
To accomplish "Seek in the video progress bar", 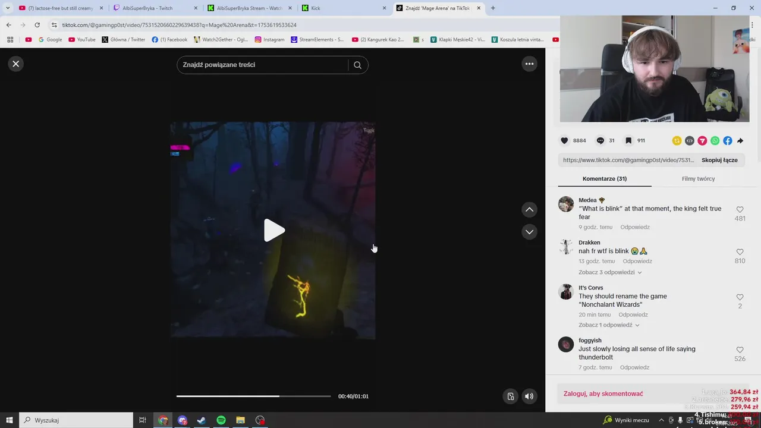I will pos(253,396).
